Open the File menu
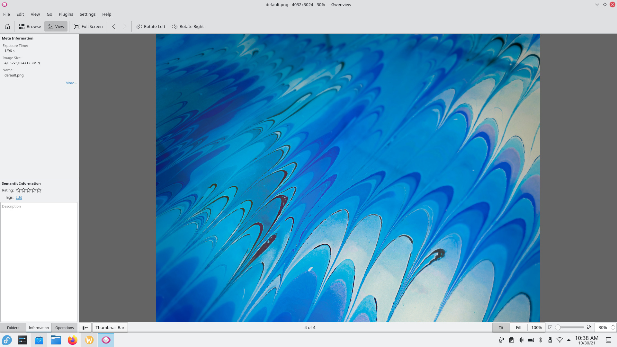 click(6, 14)
